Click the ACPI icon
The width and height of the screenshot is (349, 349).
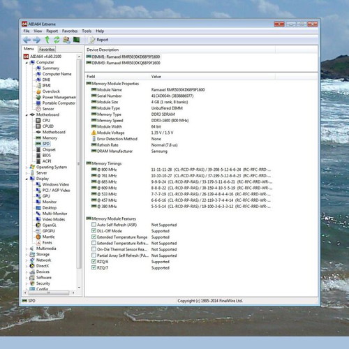point(38,161)
